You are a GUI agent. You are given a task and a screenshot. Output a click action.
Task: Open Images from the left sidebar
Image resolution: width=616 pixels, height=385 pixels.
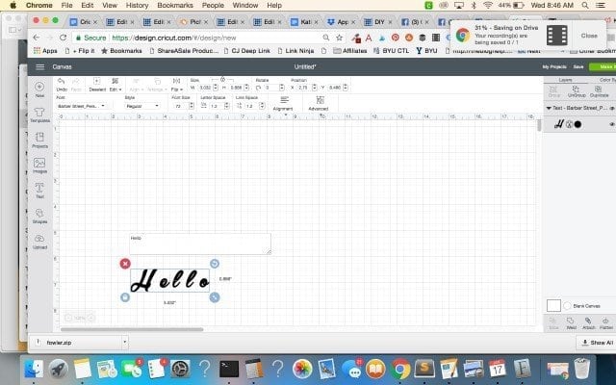39,166
